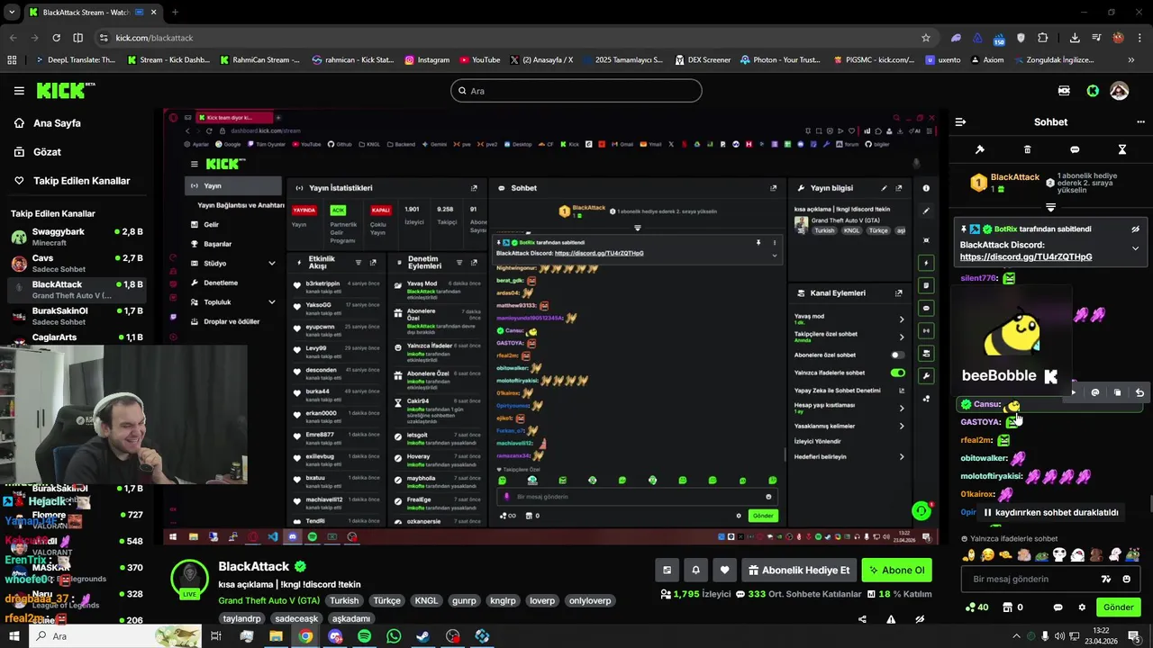This screenshot has height=648, width=1153.
Task: Share the stream with the share icon
Action: pos(862,619)
